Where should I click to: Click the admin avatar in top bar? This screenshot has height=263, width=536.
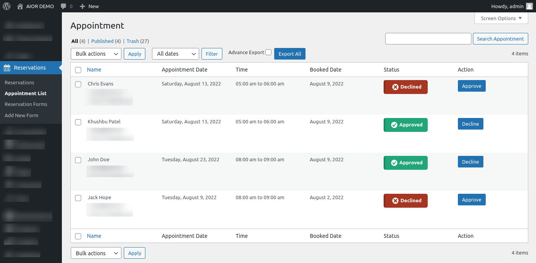529,6
